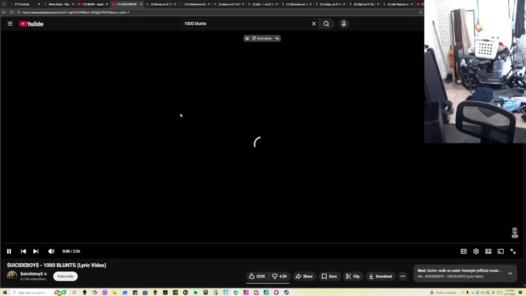Viewport: 526px width, 296px height.
Task: Subscribe to $uicideboy$ channel
Action: tap(65, 276)
